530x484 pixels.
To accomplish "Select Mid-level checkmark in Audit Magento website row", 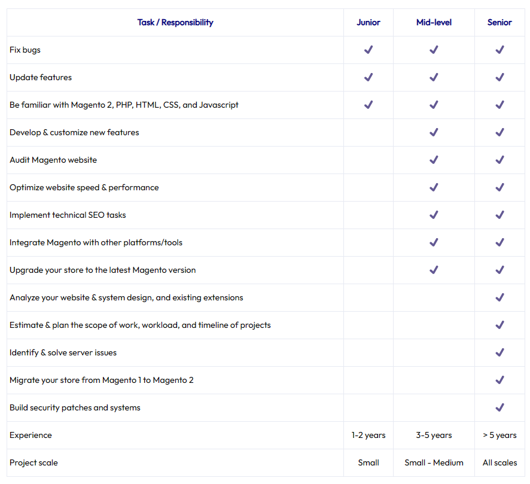I will (434, 160).
